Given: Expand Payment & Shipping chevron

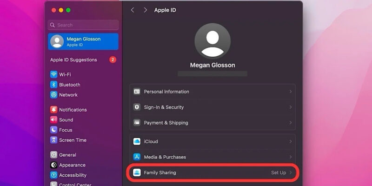Looking at the screenshot, I should tap(290, 123).
